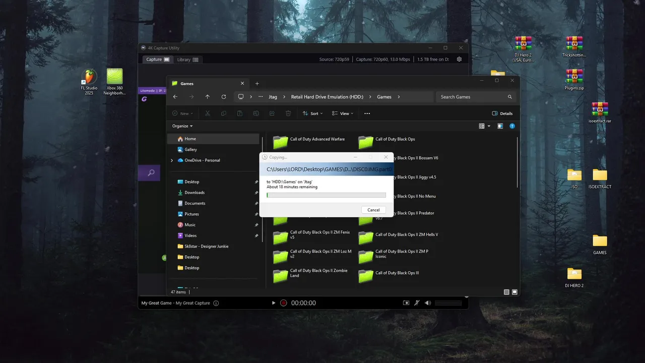Adjust the 4K Capture volume slider
645x363 pixels.
[448, 303]
